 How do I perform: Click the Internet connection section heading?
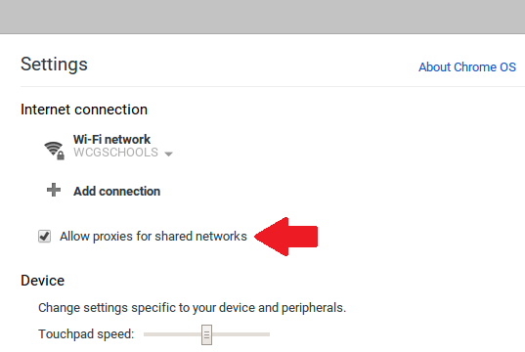coord(84,110)
